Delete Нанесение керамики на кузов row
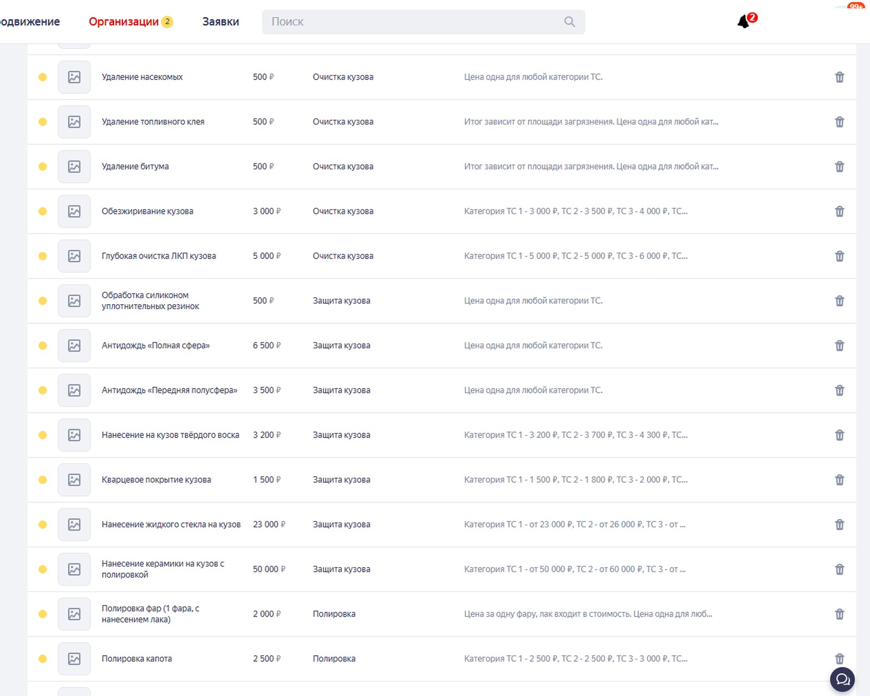 click(x=840, y=569)
